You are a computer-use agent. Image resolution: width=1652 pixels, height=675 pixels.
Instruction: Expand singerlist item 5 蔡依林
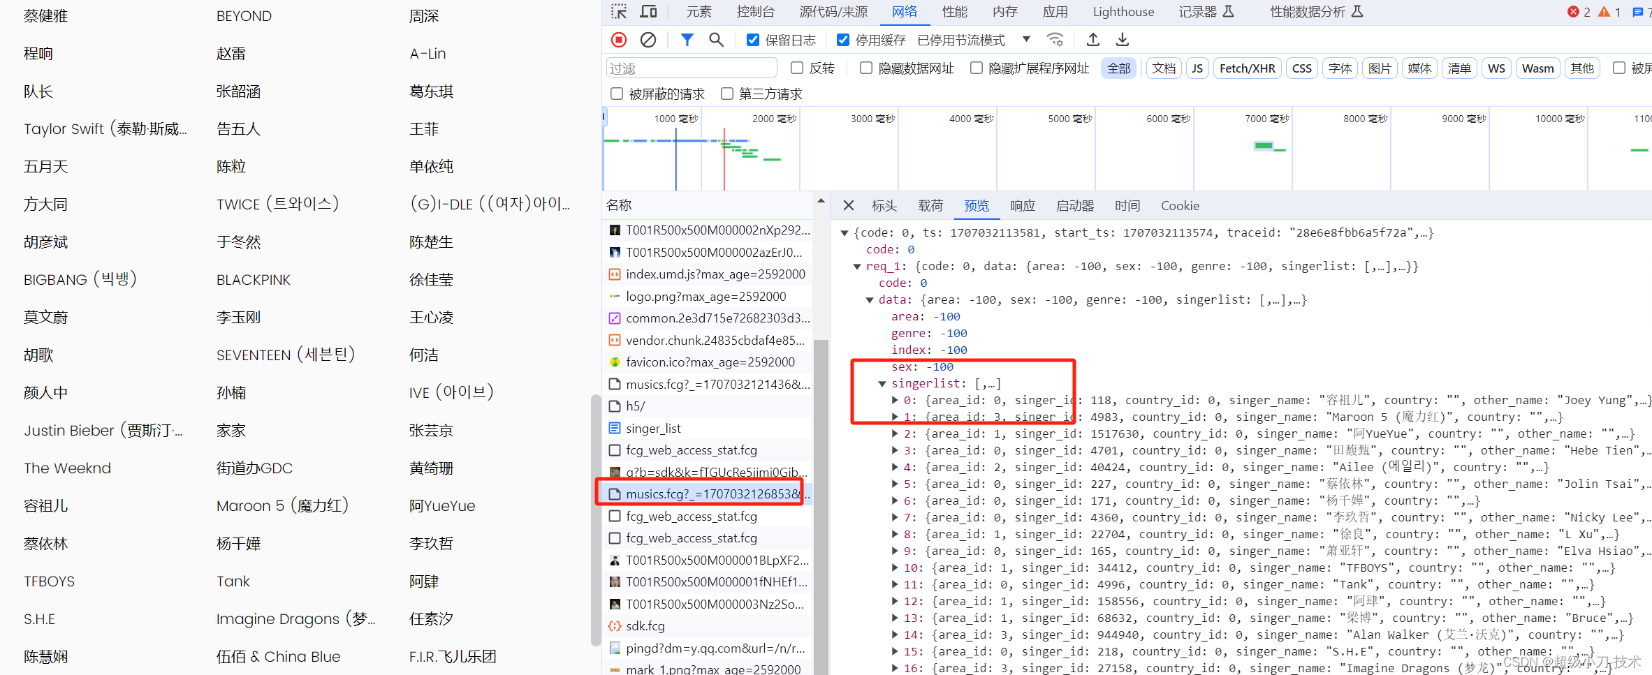coord(895,484)
